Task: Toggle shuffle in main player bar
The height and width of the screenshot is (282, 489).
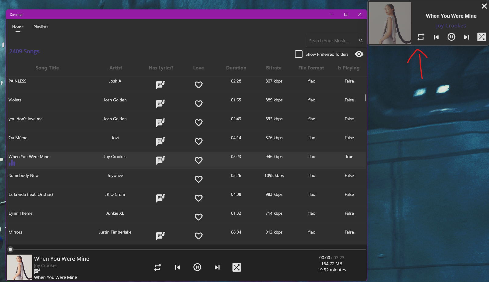Action: tap(237, 267)
